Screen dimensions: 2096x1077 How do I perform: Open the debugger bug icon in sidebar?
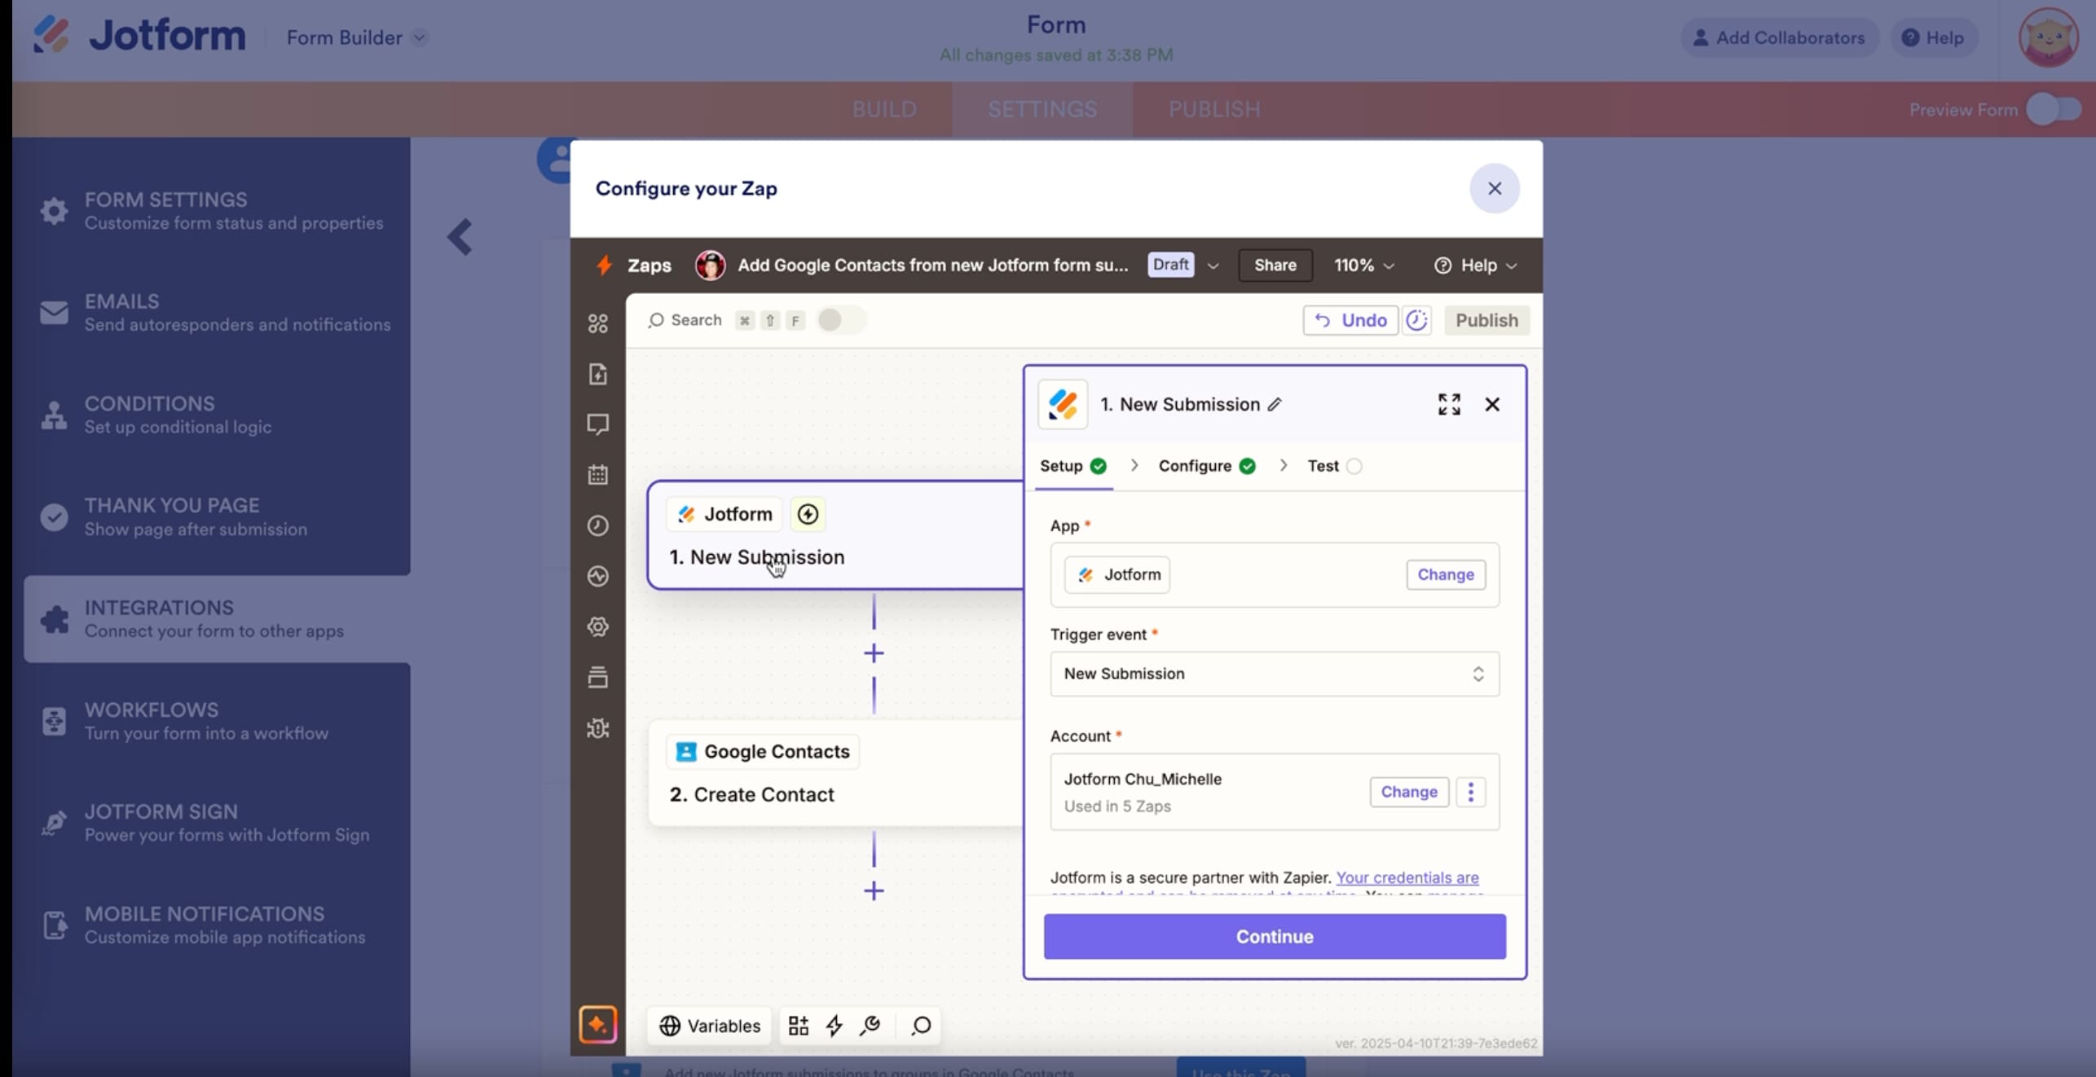(597, 728)
